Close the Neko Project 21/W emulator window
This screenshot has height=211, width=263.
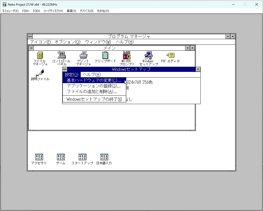tap(257, 4)
